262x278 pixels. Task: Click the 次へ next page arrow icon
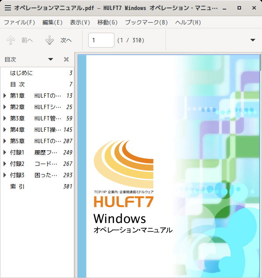tap(49, 40)
